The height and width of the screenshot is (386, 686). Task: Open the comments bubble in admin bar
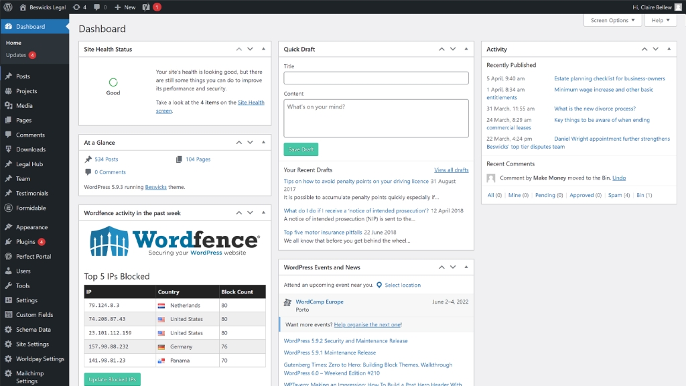(100, 7)
